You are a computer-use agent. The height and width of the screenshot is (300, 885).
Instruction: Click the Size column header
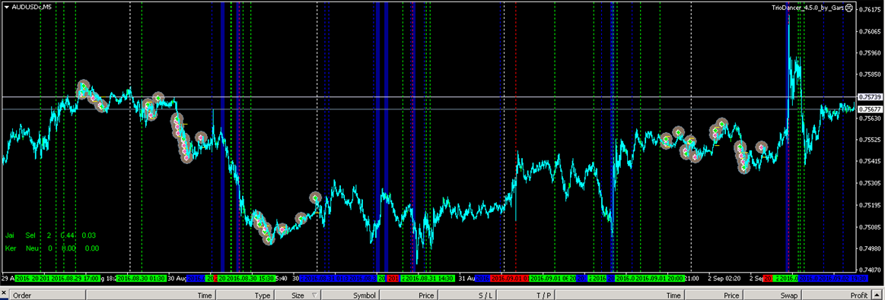[298, 295]
